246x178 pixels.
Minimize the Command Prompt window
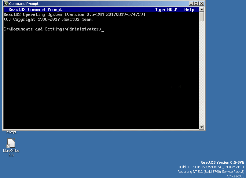point(191,4)
